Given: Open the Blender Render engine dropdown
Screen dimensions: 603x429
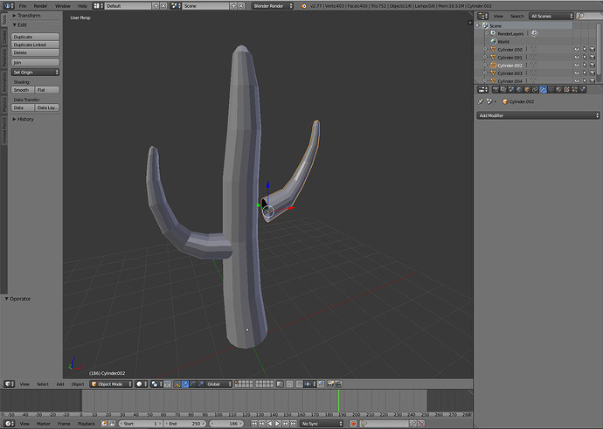Looking at the screenshot, I should [x=273, y=6].
